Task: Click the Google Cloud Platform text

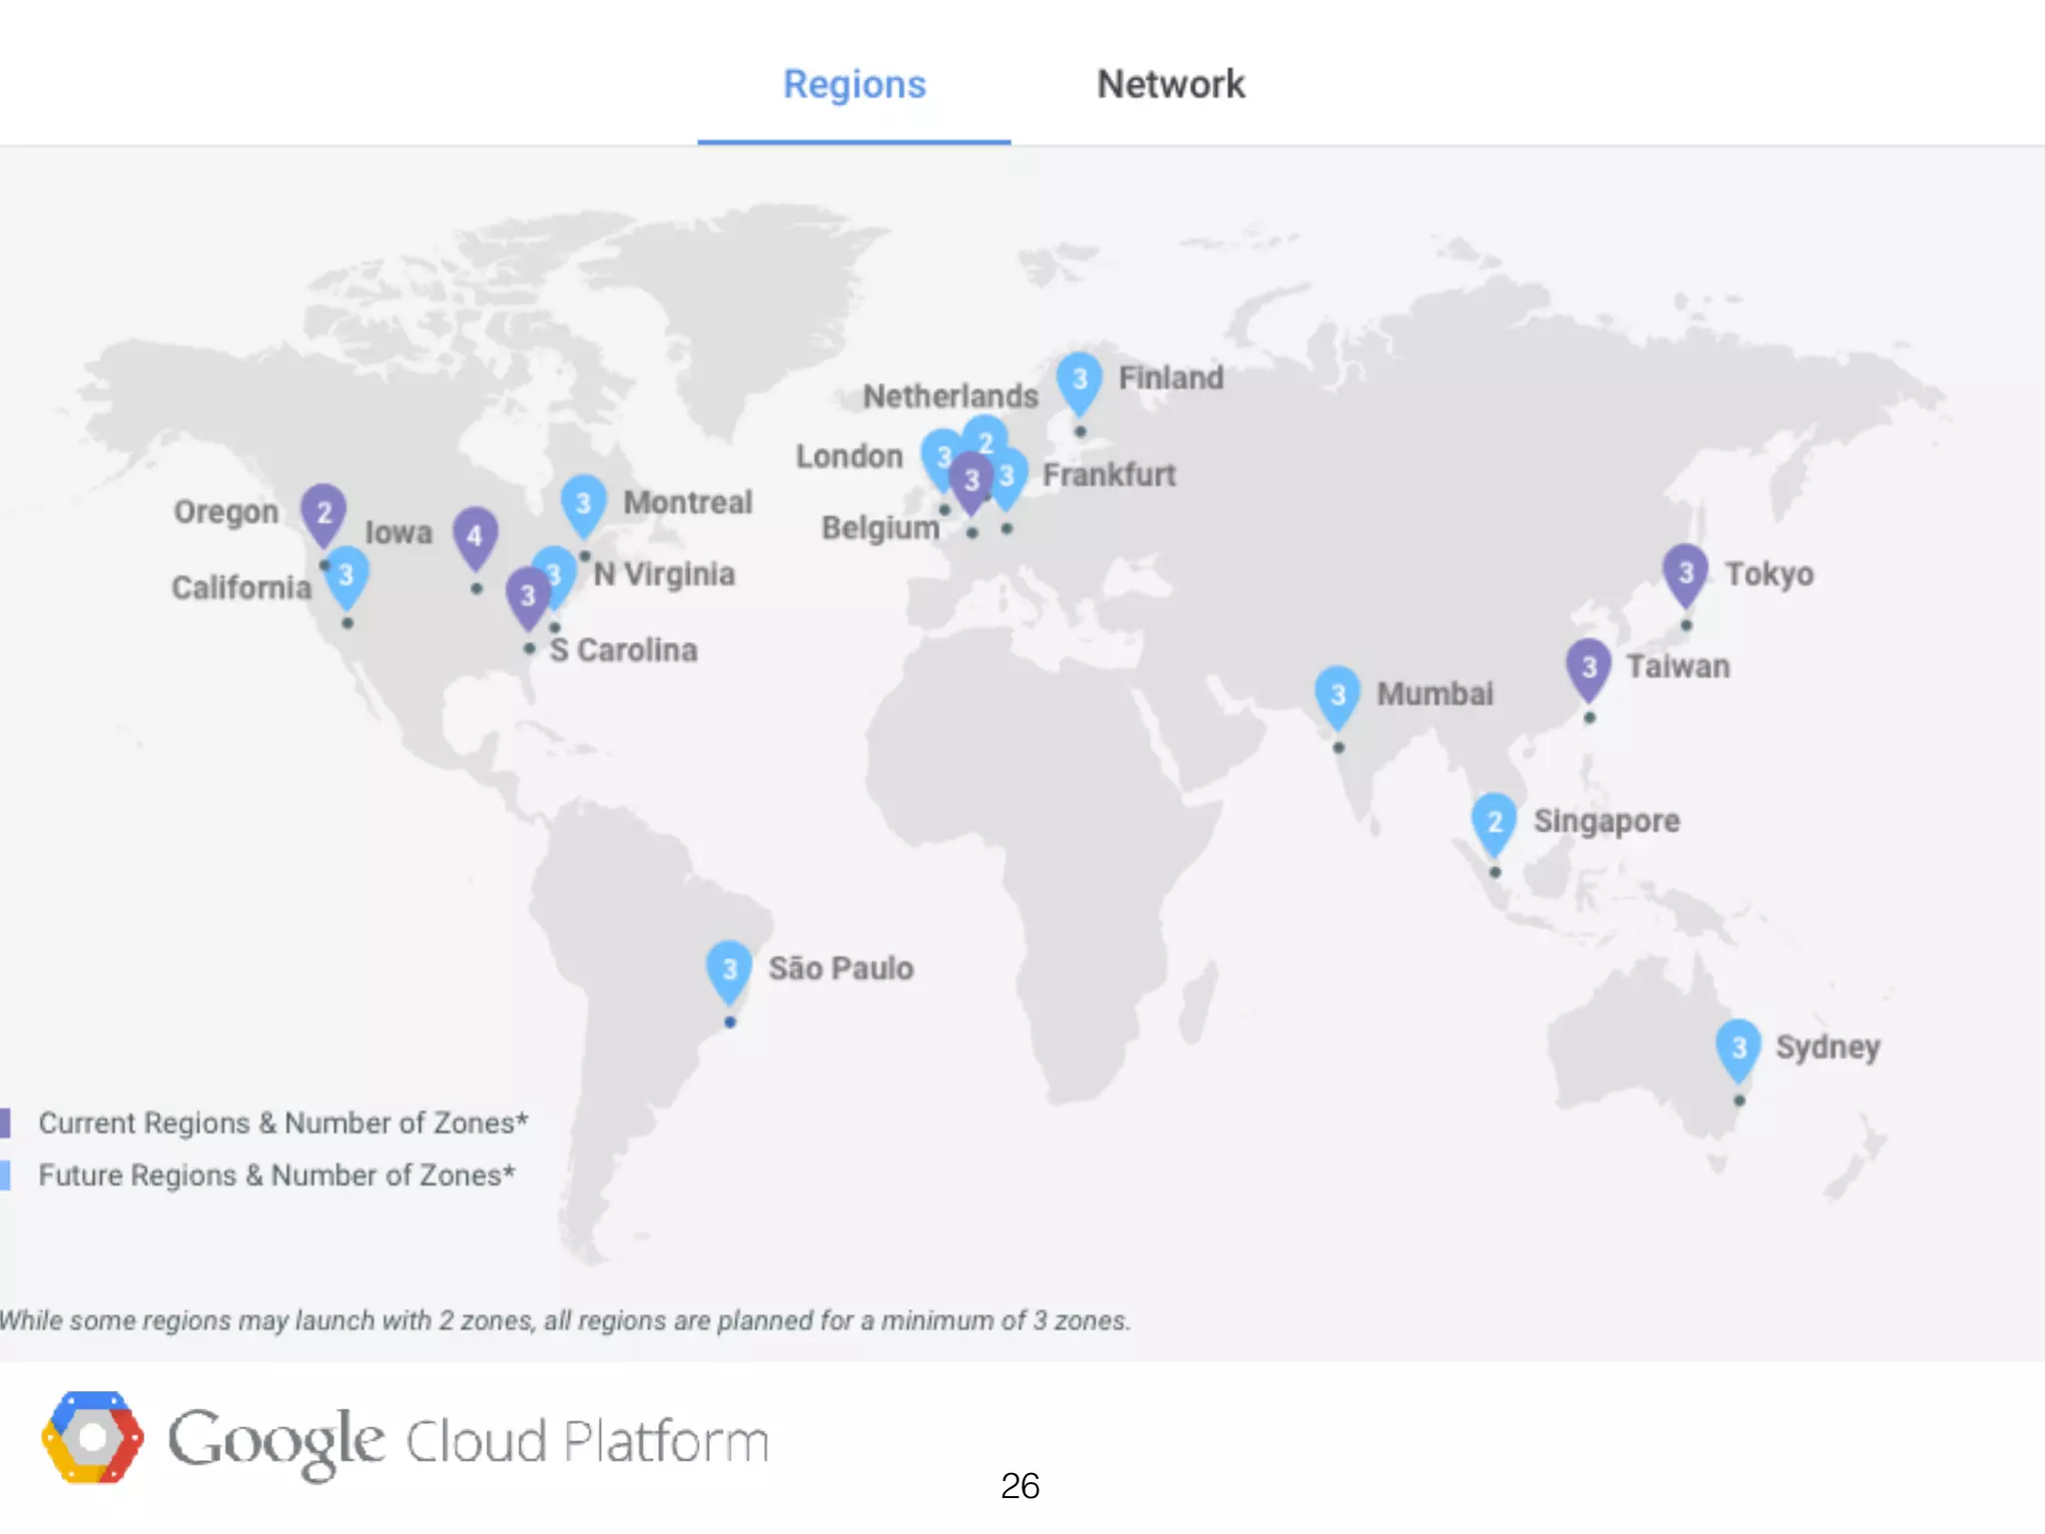Action: pyautogui.click(x=467, y=1441)
